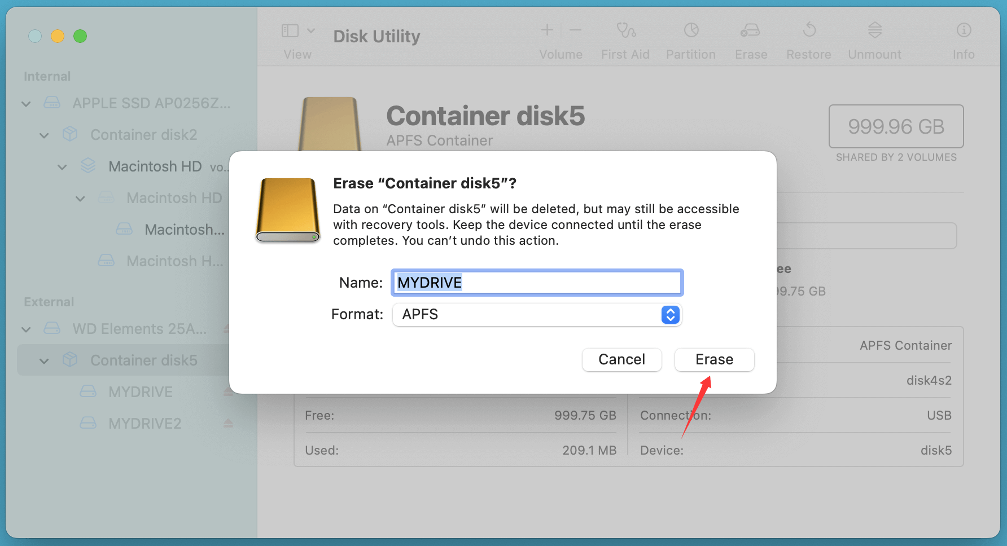Image resolution: width=1007 pixels, height=546 pixels.
Task: Select the Partition tool
Action: [x=691, y=38]
